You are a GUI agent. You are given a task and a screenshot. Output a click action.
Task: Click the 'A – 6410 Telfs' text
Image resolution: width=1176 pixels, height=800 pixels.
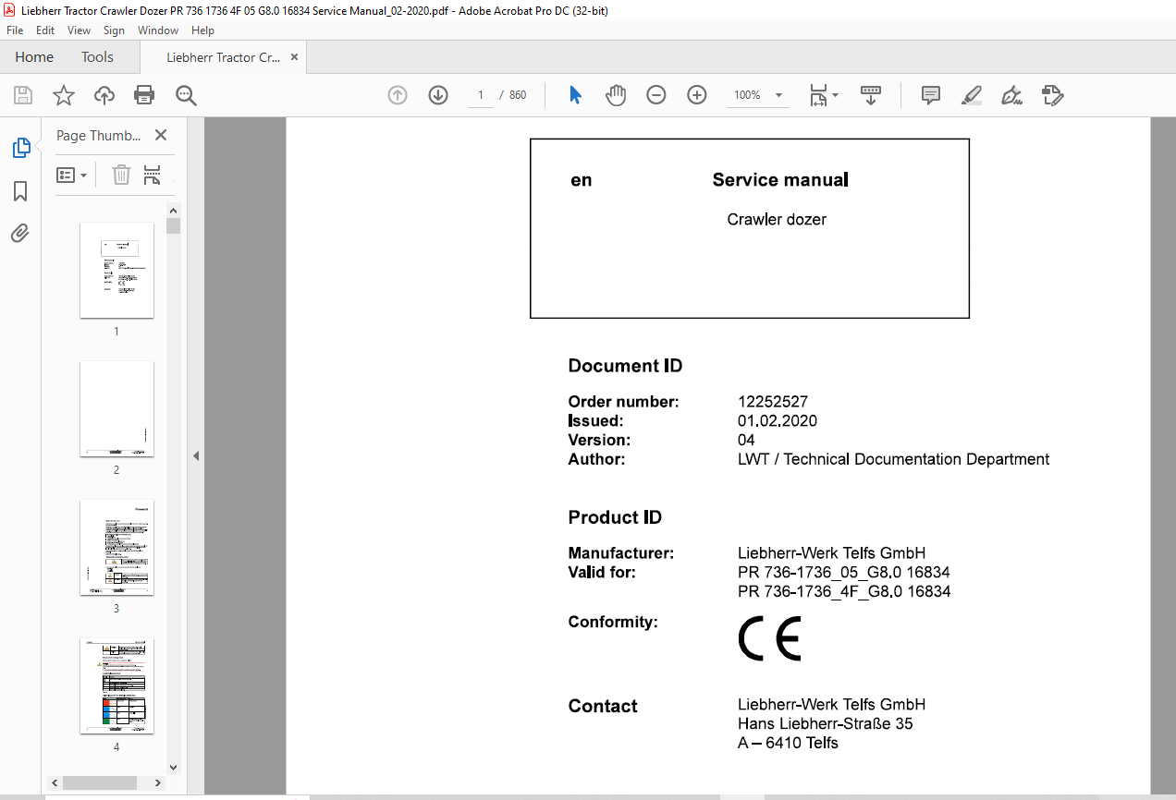coord(788,743)
